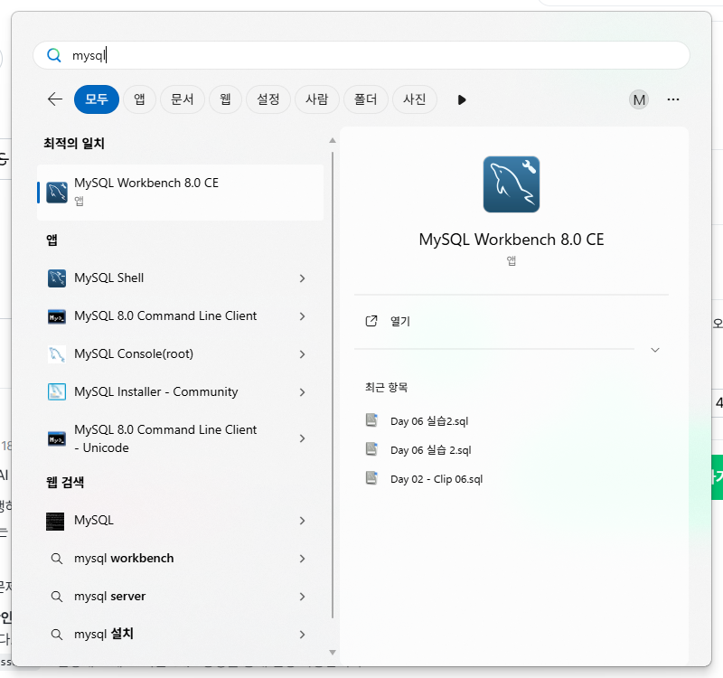Click Command Line Client - Unicode icon
The width and height of the screenshot is (723, 678).
[57, 438]
